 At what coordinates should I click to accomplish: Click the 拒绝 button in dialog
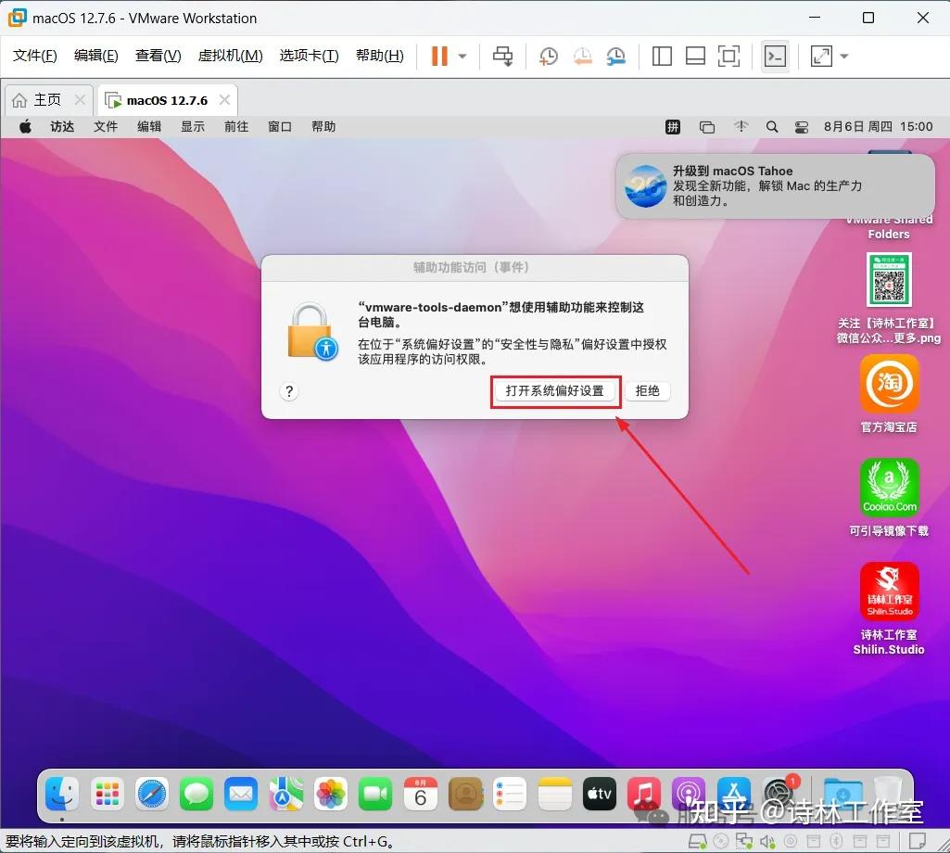648,391
